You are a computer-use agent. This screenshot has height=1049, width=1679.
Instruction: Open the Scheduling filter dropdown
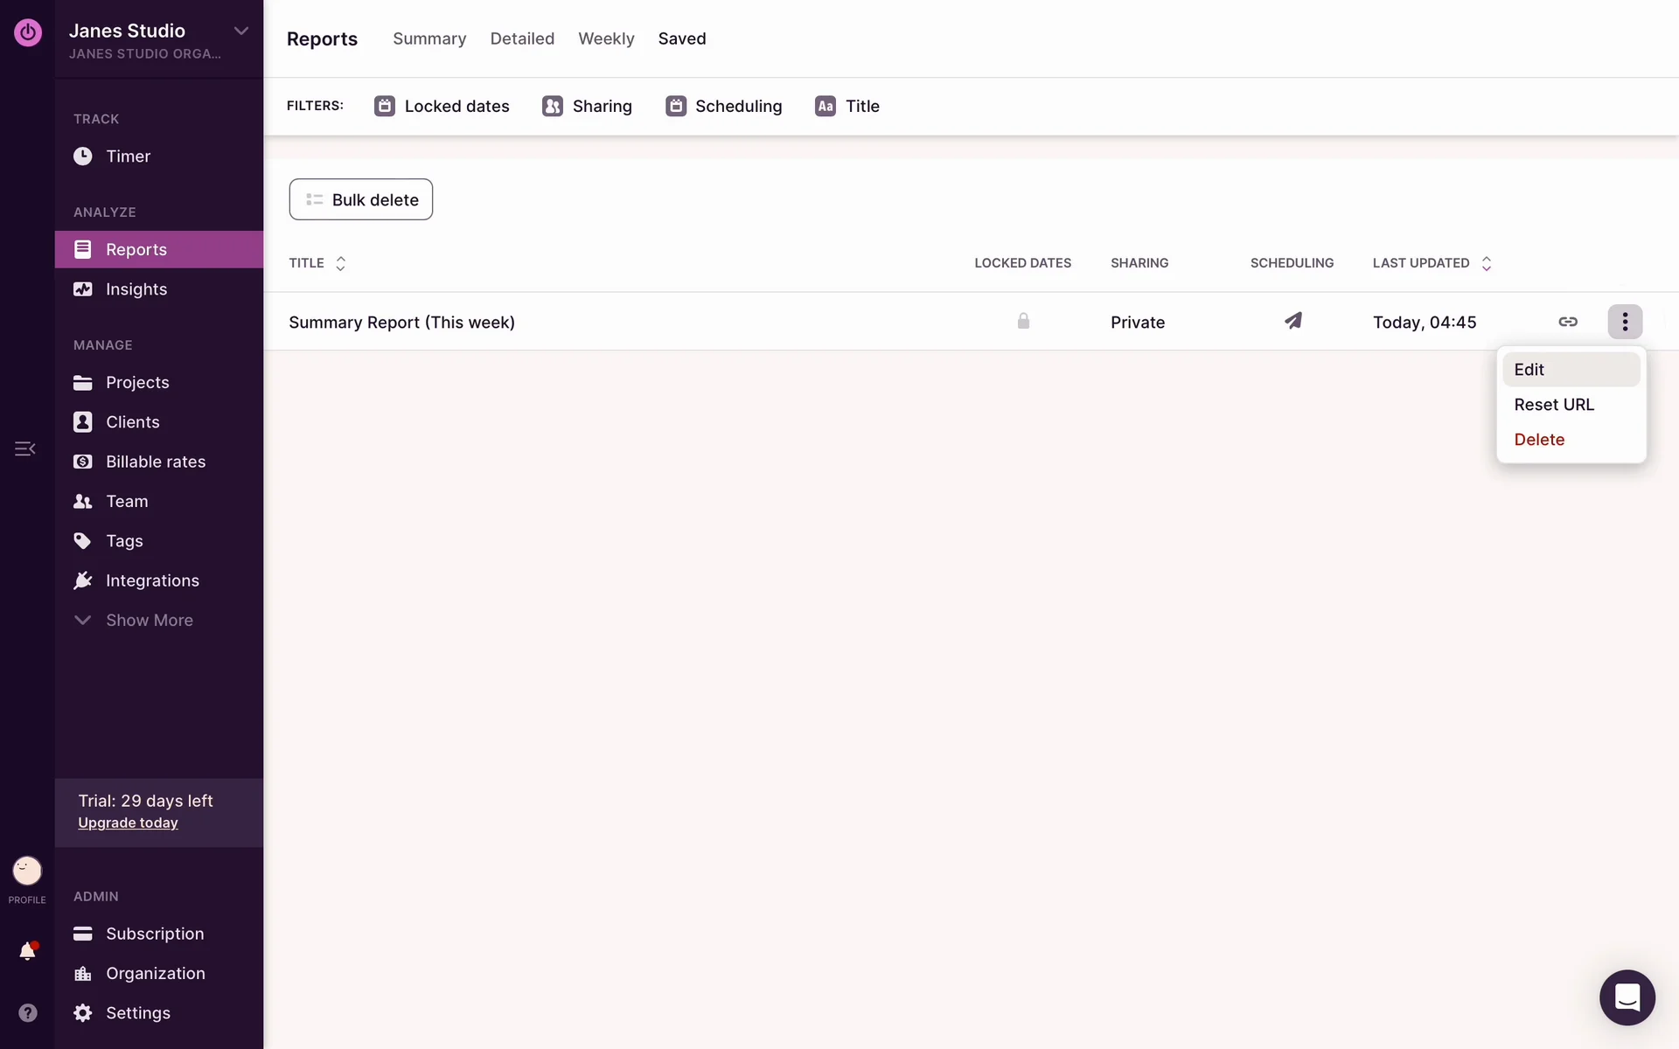(723, 106)
